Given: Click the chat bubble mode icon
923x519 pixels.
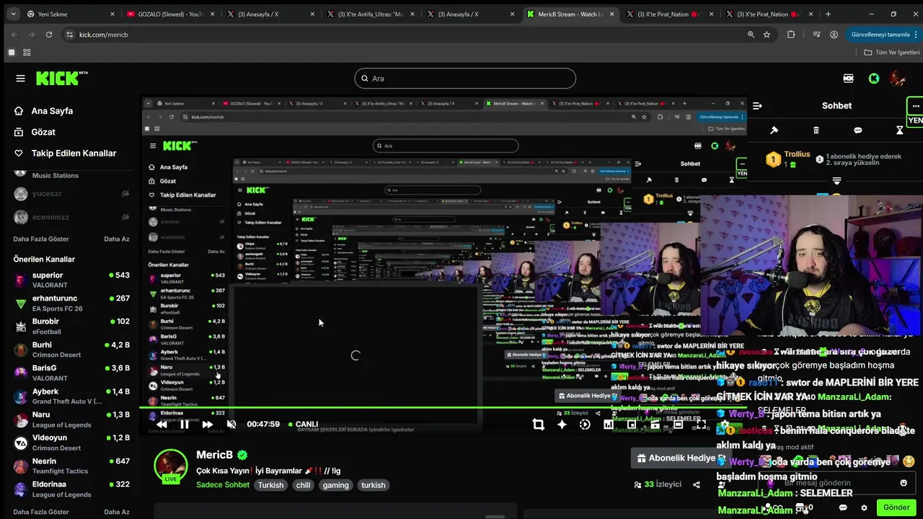Looking at the screenshot, I should [x=858, y=130].
